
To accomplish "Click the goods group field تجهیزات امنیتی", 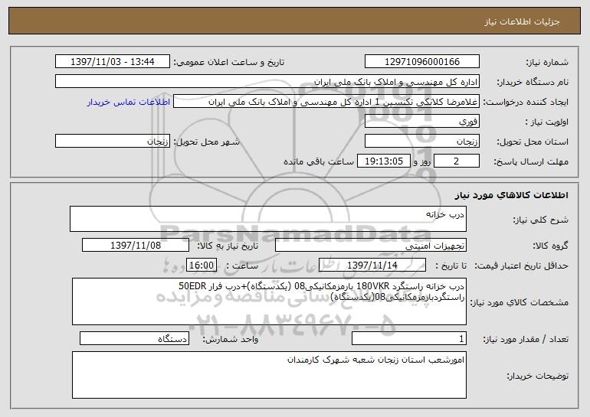I will (371, 246).
